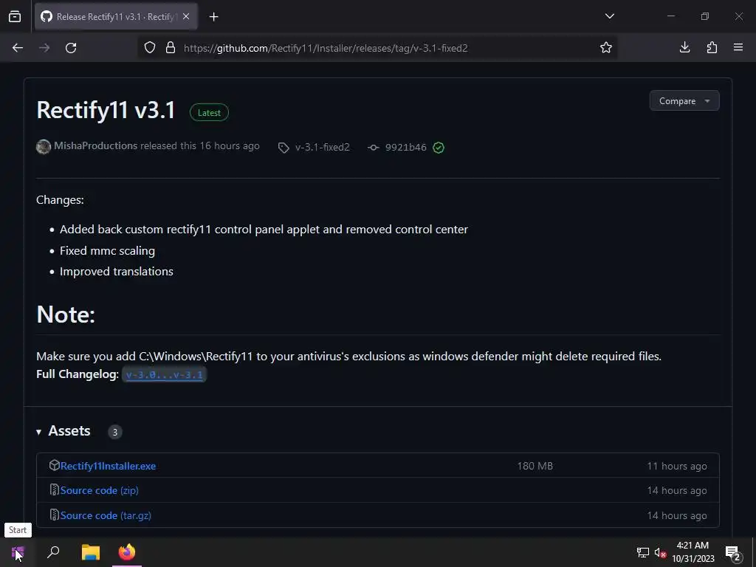Image resolution: width=756 pixels, height=567 pixels.
Task: Download Rectify11Installer.exe
Action: point(108,467)
